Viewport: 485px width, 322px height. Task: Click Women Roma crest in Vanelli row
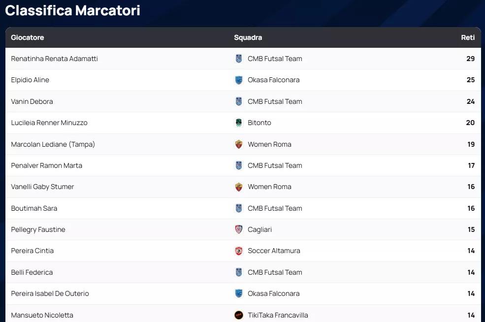click(239, 187)
